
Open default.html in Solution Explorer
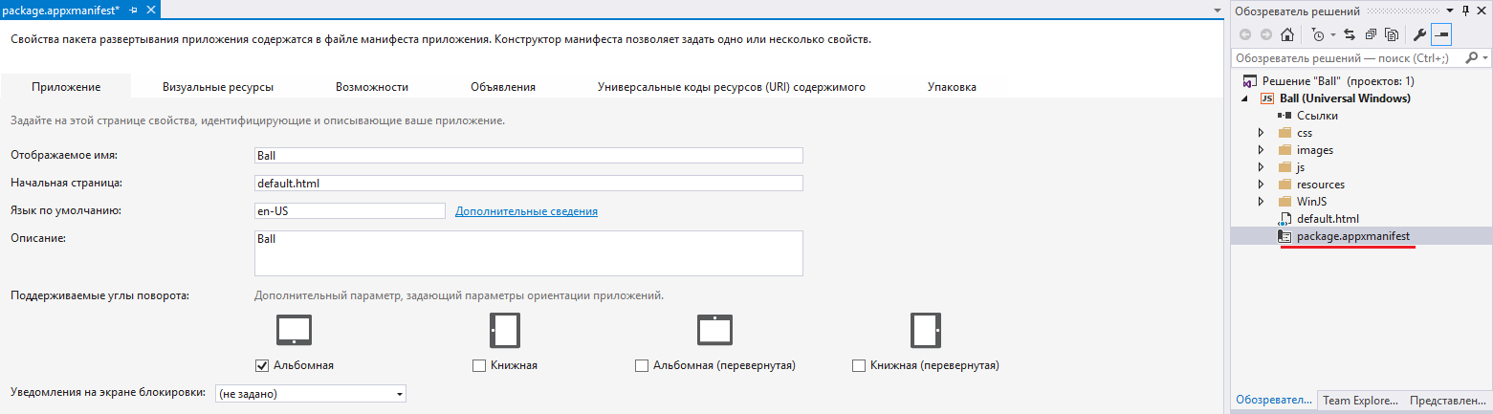(x=1328, y=219)
